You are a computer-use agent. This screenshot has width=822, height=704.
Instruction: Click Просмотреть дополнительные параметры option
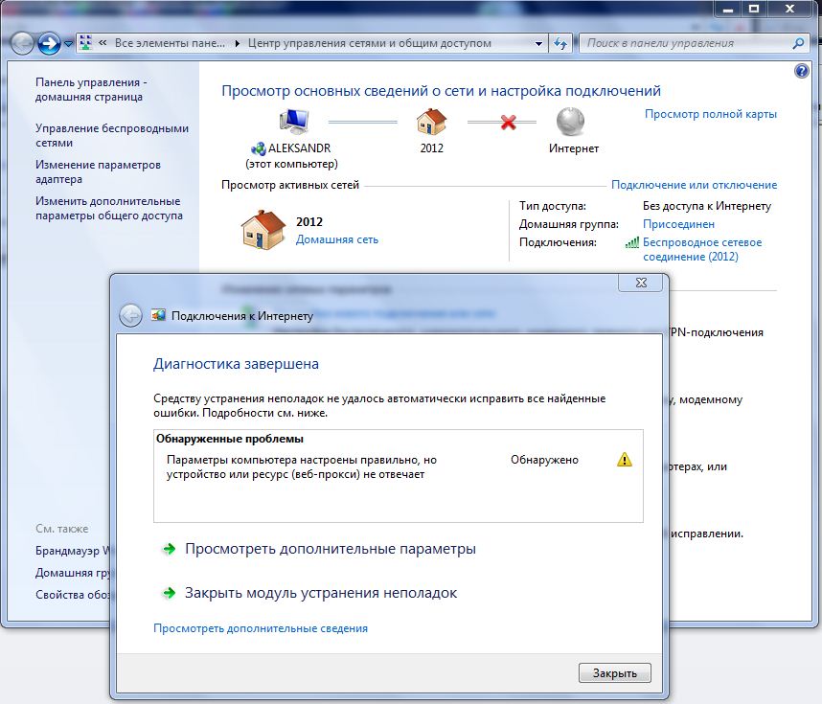point(330,549)
